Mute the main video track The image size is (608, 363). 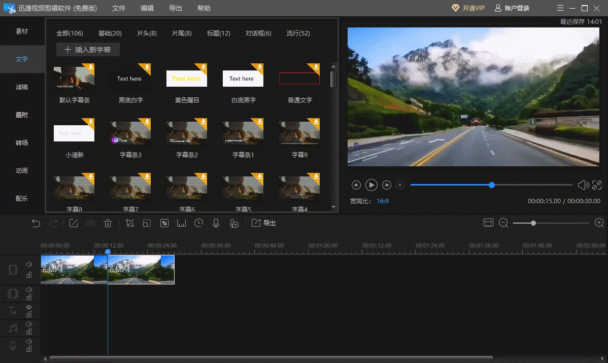[29, 264]
